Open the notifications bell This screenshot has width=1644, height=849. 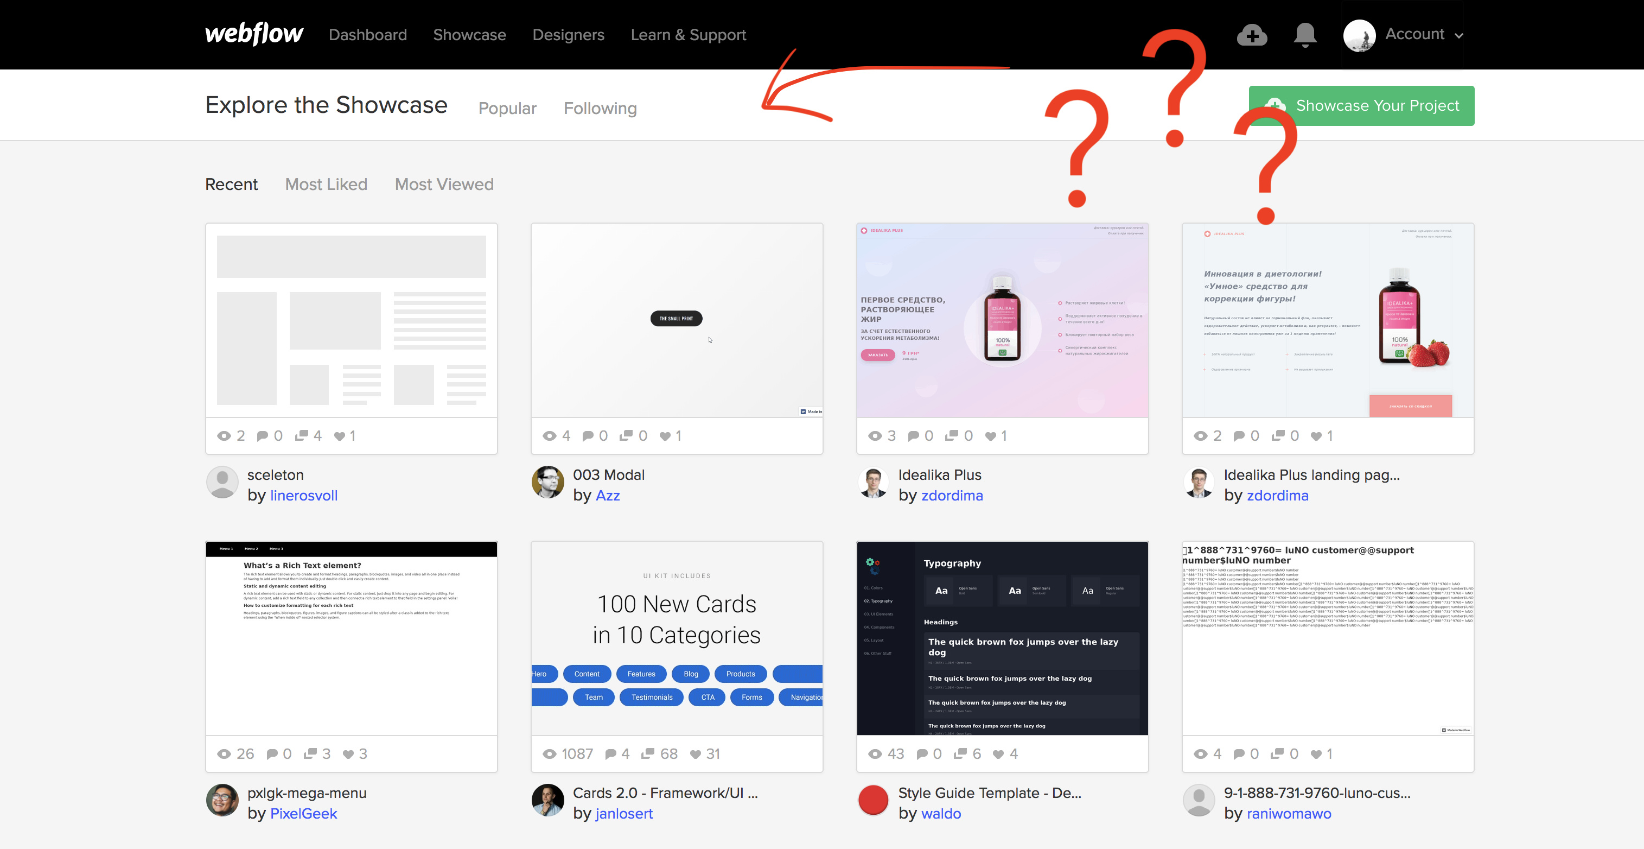(x=1304, y=35)
